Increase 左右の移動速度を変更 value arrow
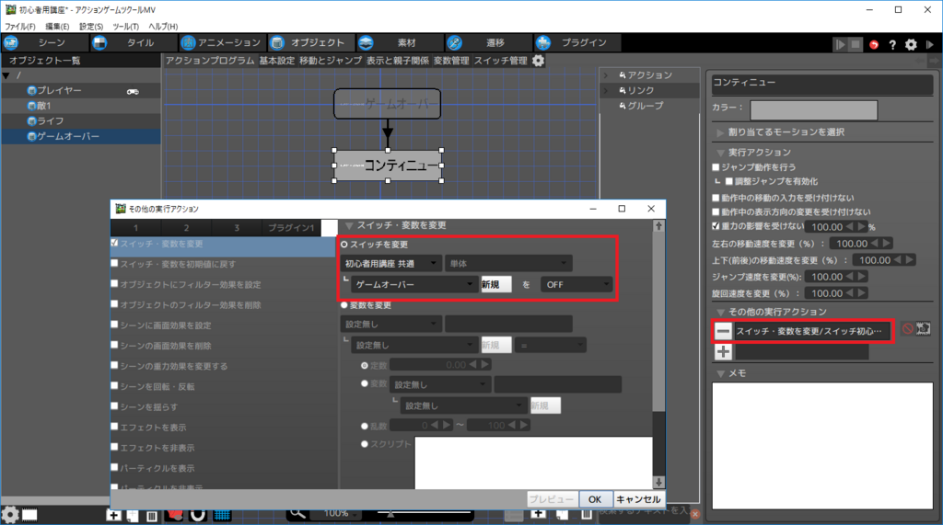The image size is (943, 525). pos(886,244)
